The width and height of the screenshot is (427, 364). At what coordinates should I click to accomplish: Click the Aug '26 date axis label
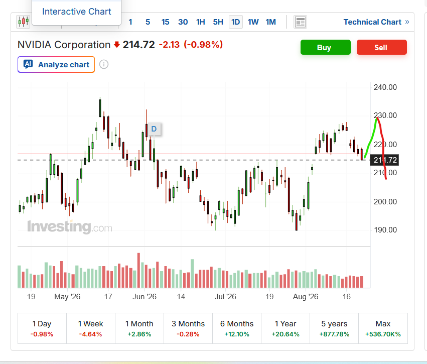(305, 296)
